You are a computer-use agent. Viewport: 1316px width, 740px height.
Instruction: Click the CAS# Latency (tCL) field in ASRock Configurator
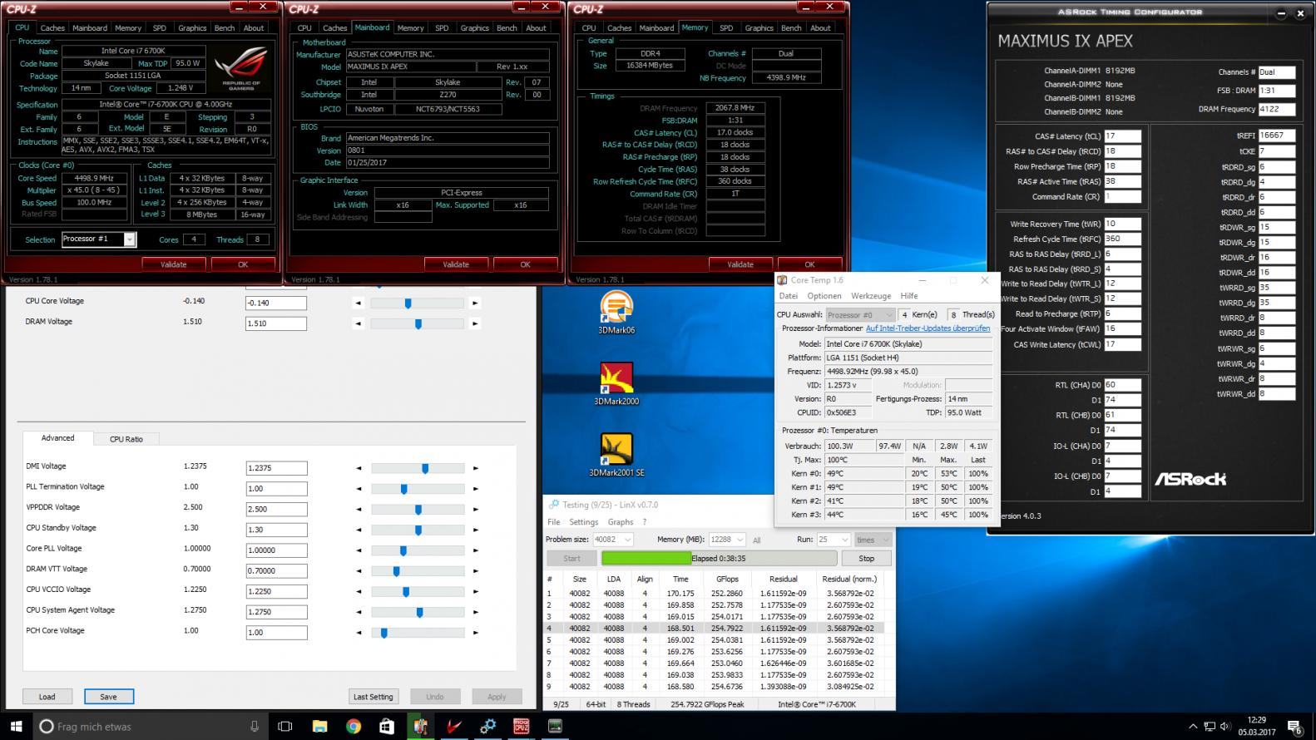click(1122, 136)
